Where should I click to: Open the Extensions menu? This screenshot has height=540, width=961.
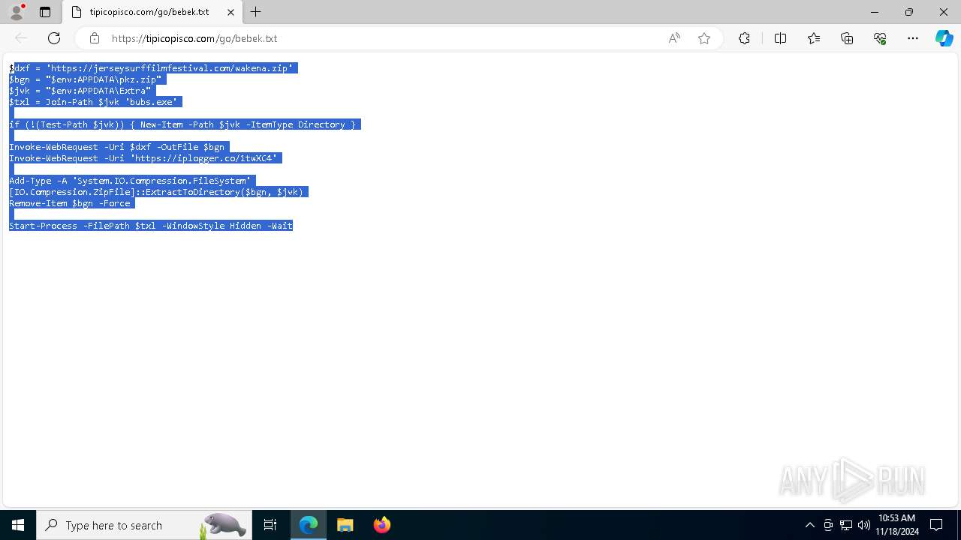(x=744, y=38)
